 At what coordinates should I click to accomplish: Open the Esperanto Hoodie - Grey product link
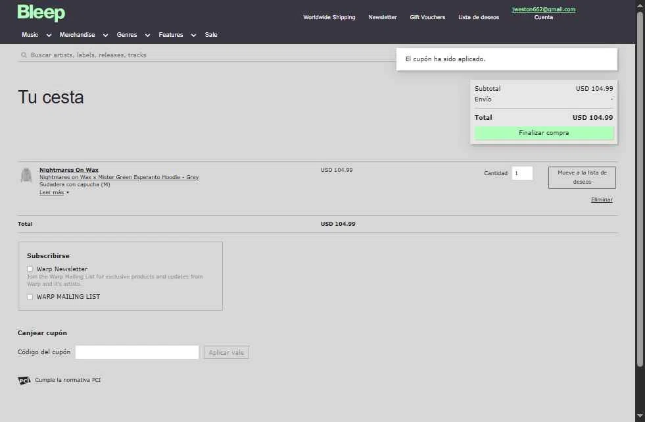point(119,177)
